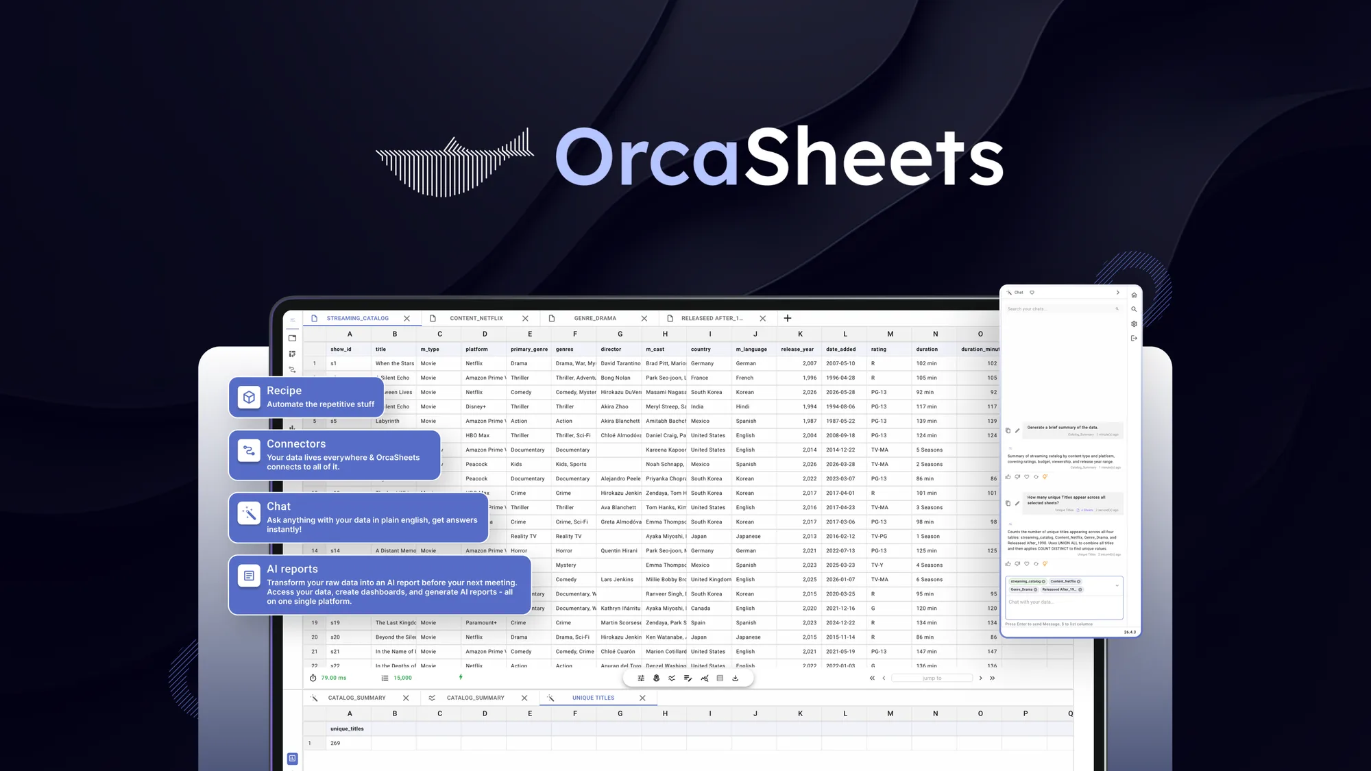
Task: Open settings gear in chat sidebar
Action: click(x=1134, y=324)
